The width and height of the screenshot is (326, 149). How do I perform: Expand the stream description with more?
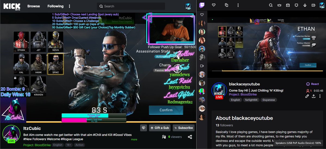[x=134, y=140]
